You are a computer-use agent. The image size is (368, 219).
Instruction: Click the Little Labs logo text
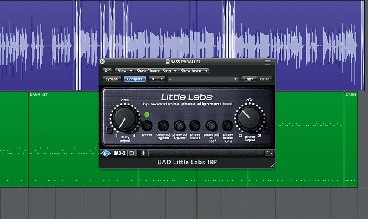pos(187,97)
